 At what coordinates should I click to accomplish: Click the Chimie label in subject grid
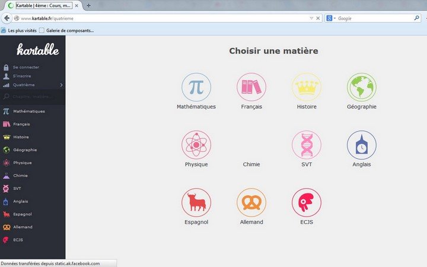point(251,164)
